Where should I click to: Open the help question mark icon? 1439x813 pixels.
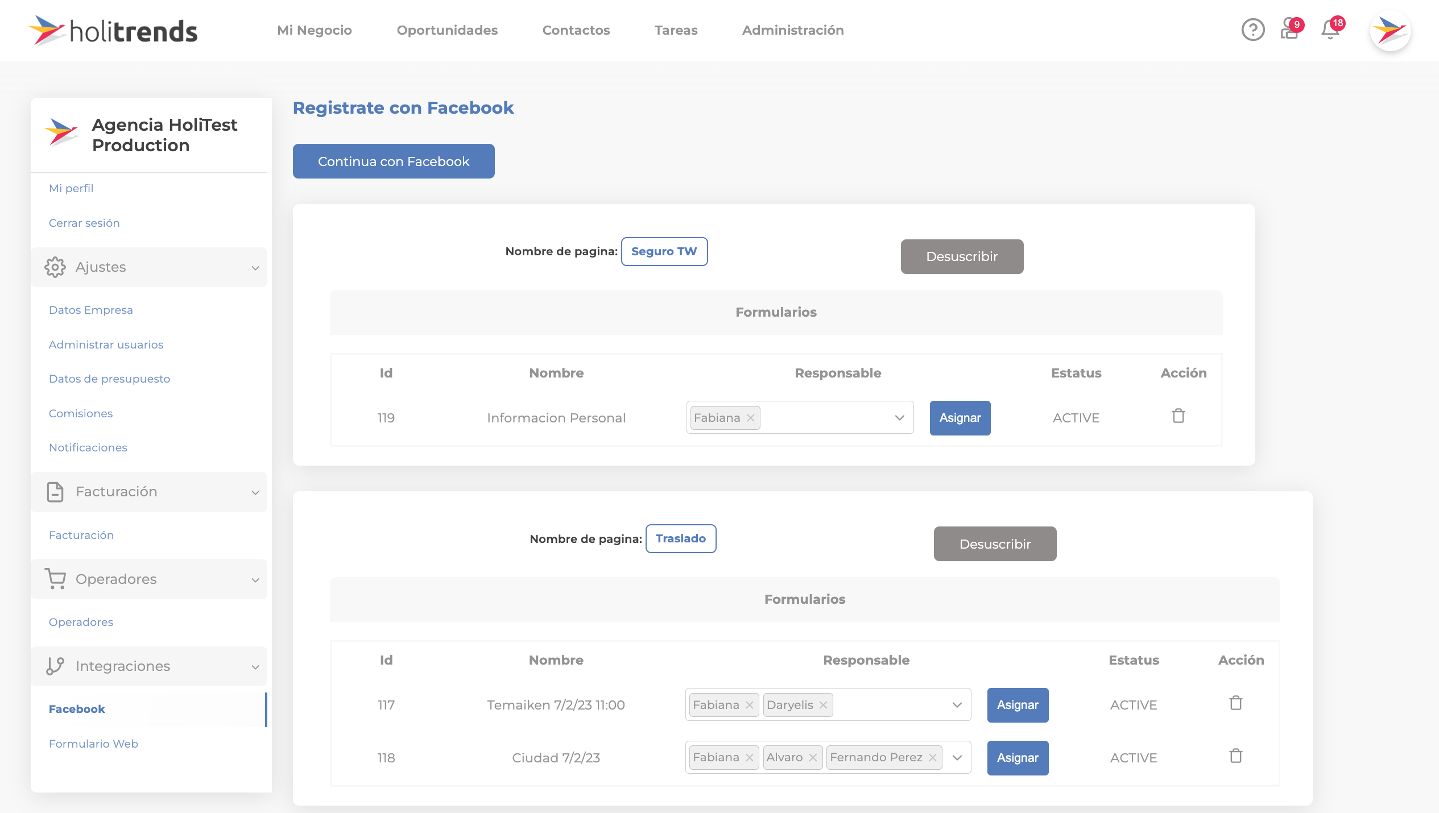1252,30
